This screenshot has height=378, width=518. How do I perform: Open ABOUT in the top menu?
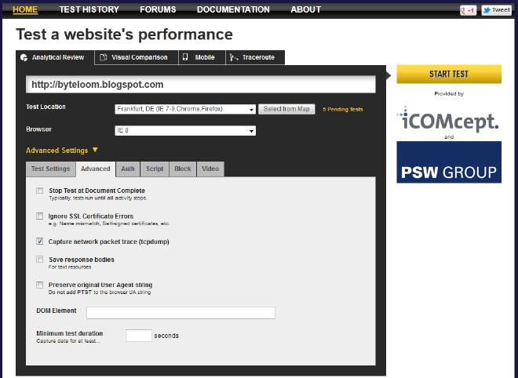(306, 9)
